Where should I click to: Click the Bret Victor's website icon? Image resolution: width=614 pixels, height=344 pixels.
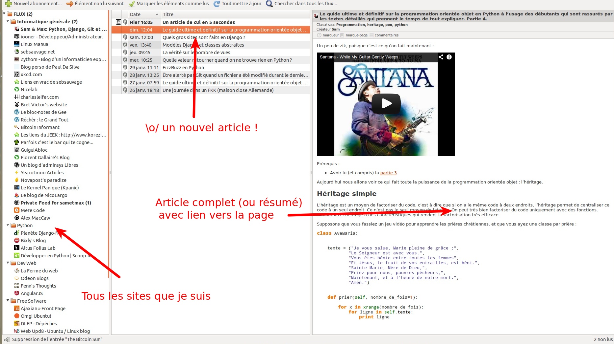17,105
